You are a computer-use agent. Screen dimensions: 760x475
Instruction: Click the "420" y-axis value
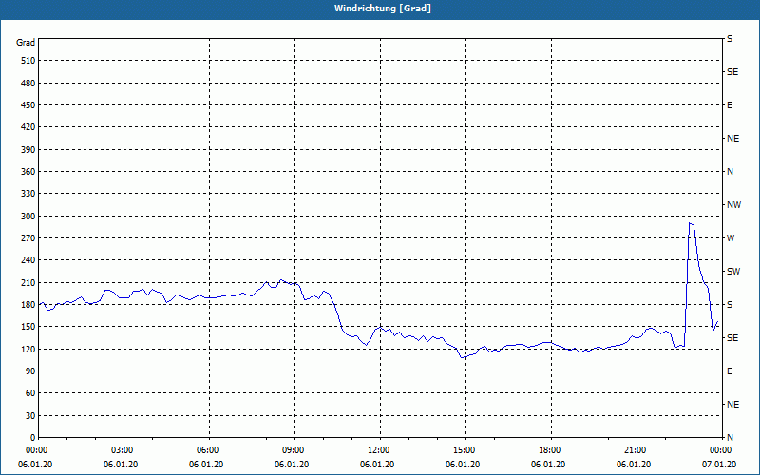(28, 127)
